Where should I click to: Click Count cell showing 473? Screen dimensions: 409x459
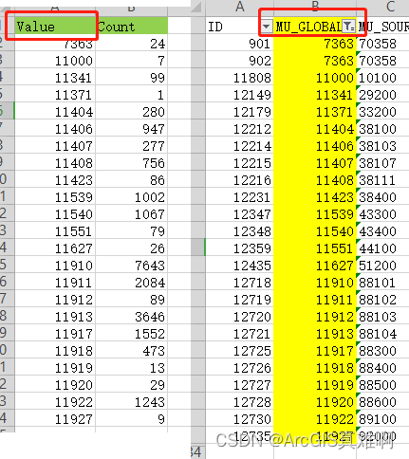click(132, 351)
